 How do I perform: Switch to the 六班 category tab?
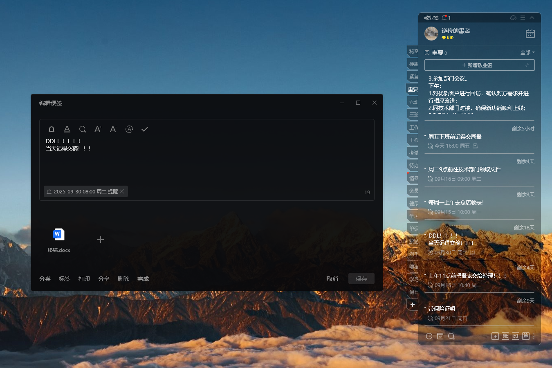413,102
